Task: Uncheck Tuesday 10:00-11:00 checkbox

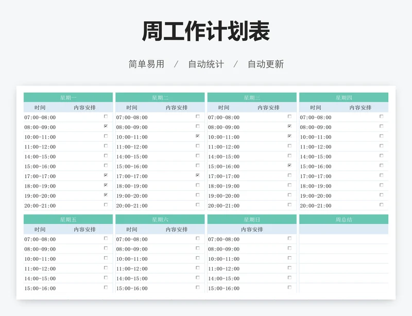Action: tap(198, 136)
